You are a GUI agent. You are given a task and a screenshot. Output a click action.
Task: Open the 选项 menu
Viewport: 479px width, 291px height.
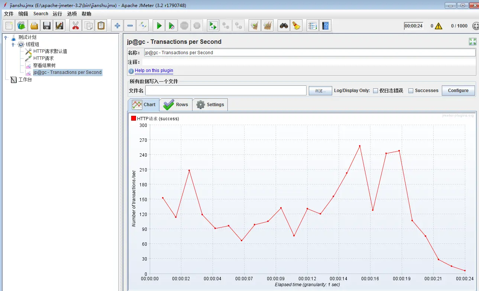[72, 14]
